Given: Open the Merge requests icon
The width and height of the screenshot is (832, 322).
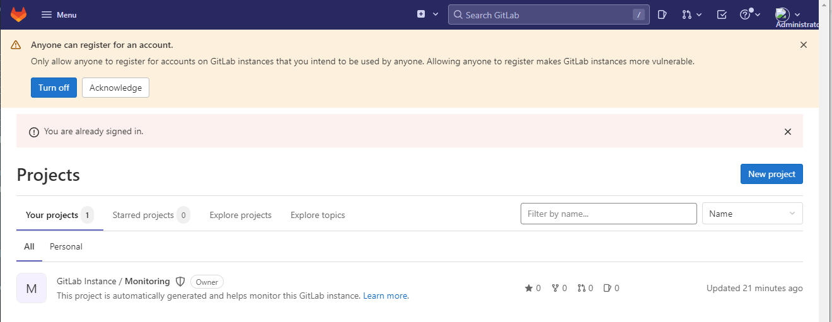Looking at the screenshot, I should [x=687, y=14].
